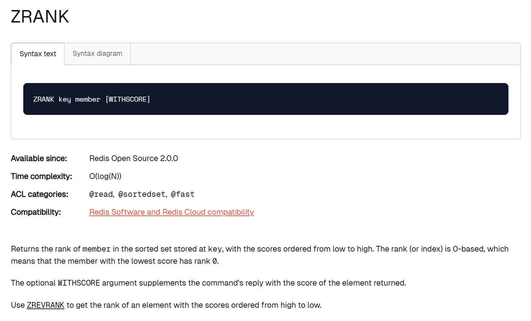
Task: Open Redis Software and Redis Cloud compatibility link
Action: click(172, 212)
